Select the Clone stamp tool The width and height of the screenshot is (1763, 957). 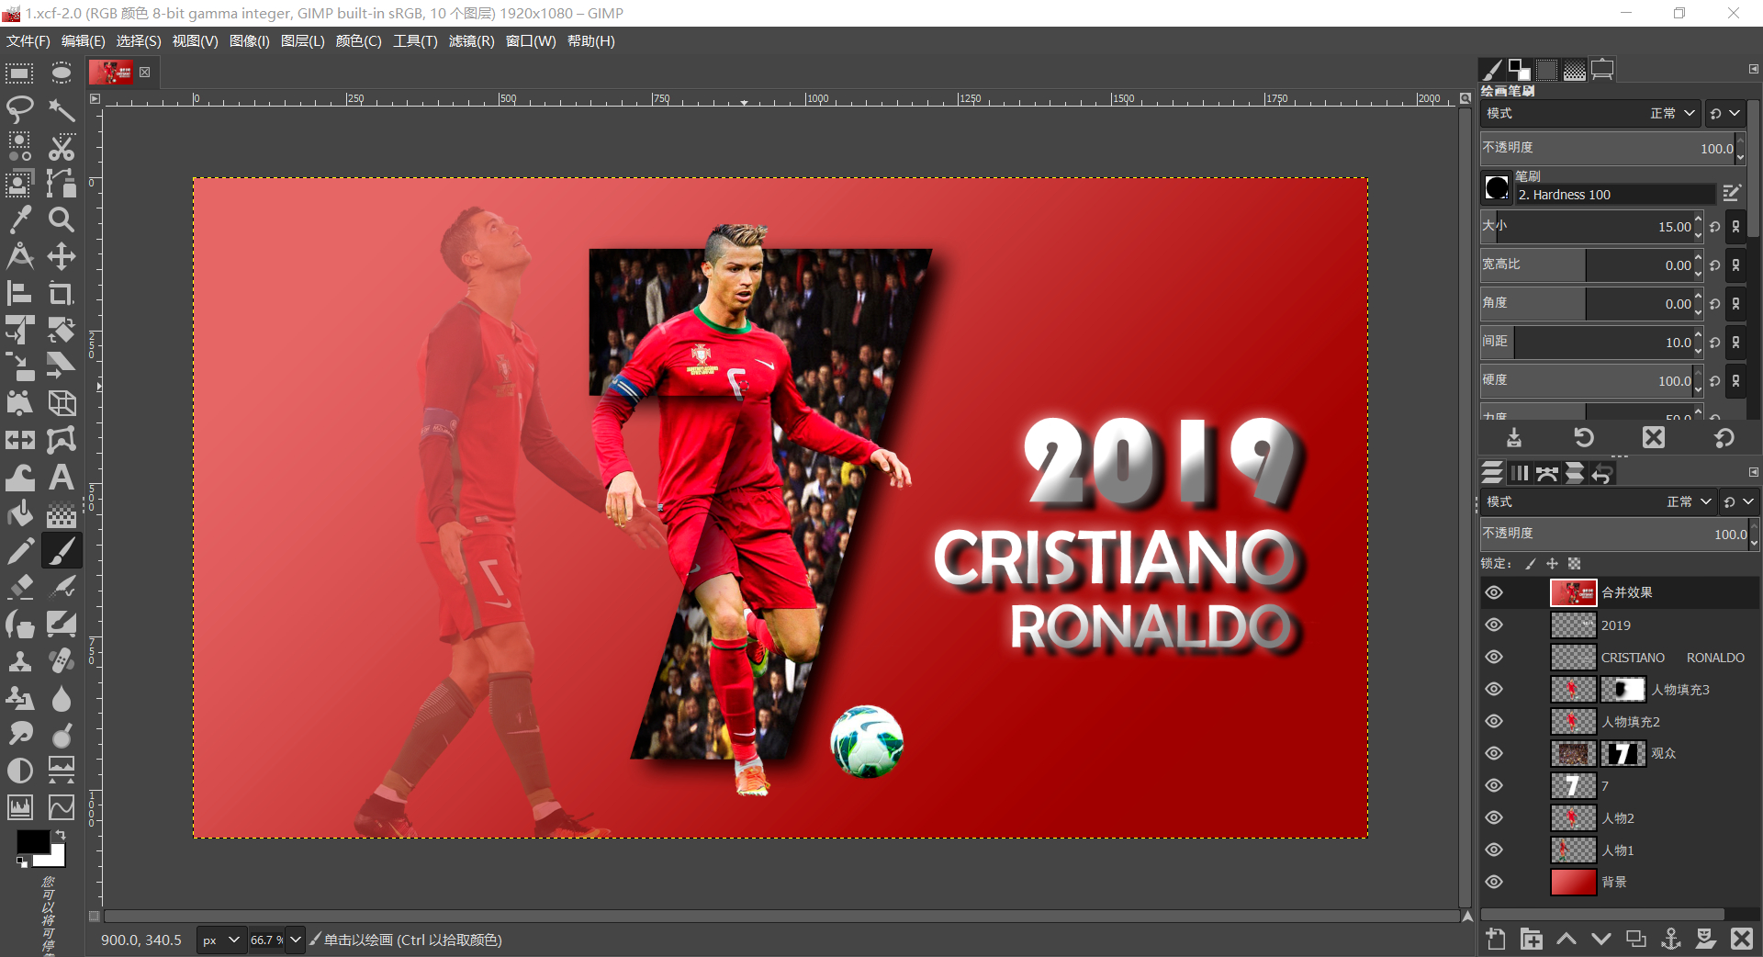click(x=20, y=660)
